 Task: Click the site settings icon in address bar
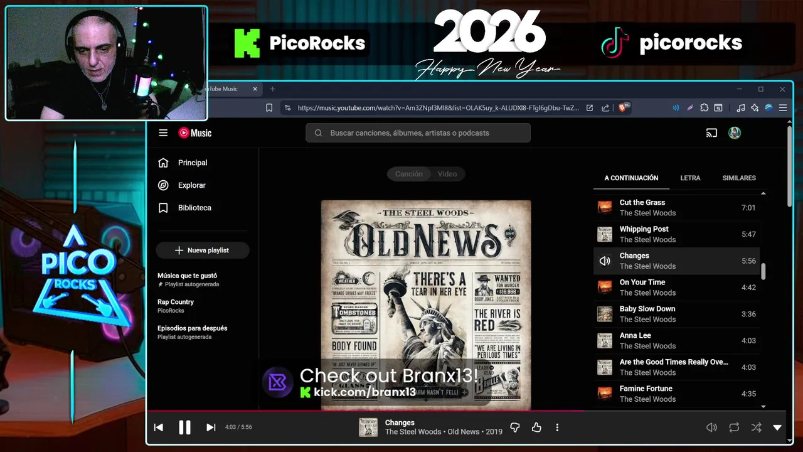click(x=287, y=108)
